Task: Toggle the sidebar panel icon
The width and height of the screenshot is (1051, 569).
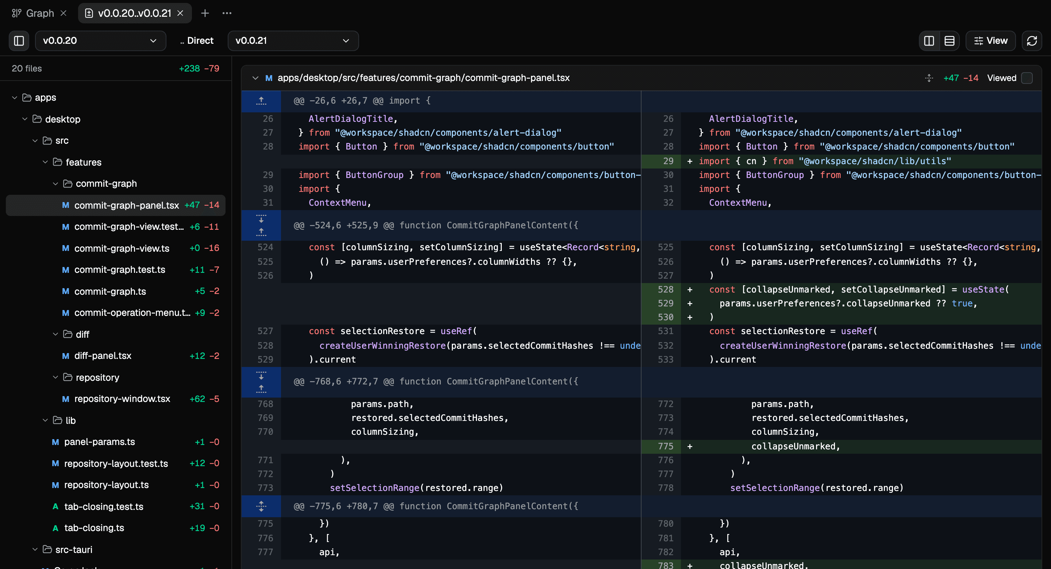Action: [x=19, y=41]
